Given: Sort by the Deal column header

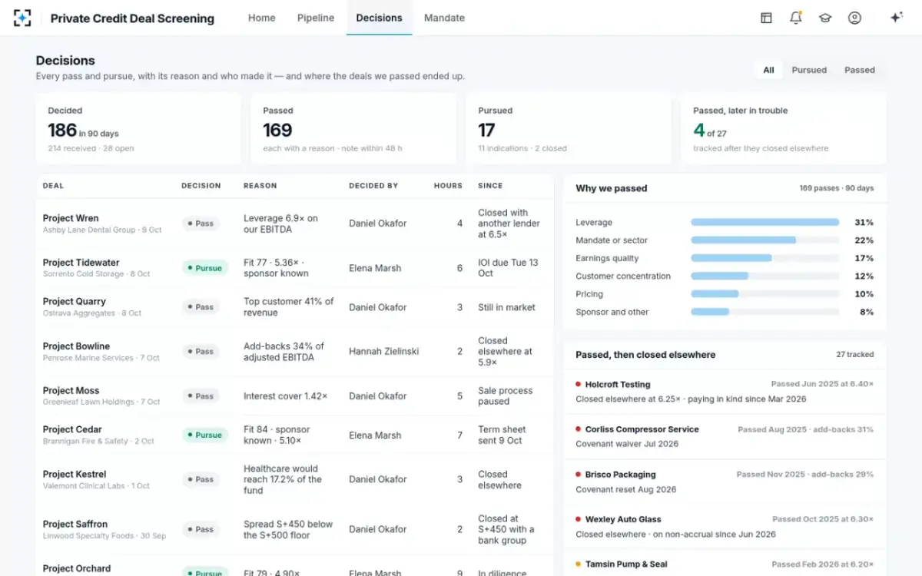Looking at the screenshot, I should tap(53, 186).
